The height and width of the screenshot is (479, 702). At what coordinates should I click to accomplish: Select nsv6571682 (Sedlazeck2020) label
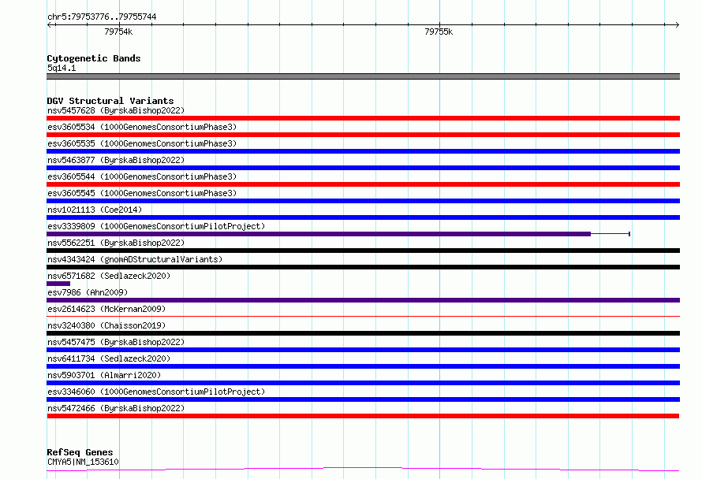point(109,276)
